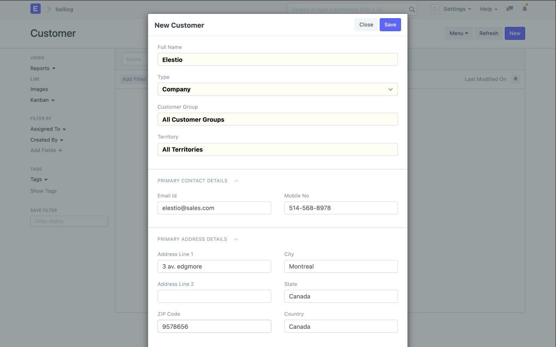Open the Settings dropdown
This screenshot has height=347, width=556.
456,9
